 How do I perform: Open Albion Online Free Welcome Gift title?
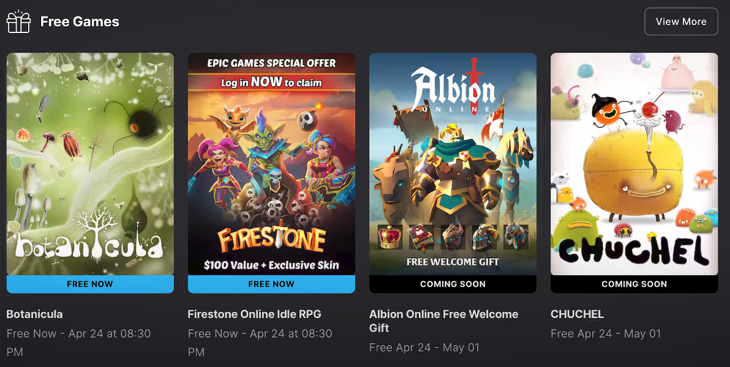point(443,321)
